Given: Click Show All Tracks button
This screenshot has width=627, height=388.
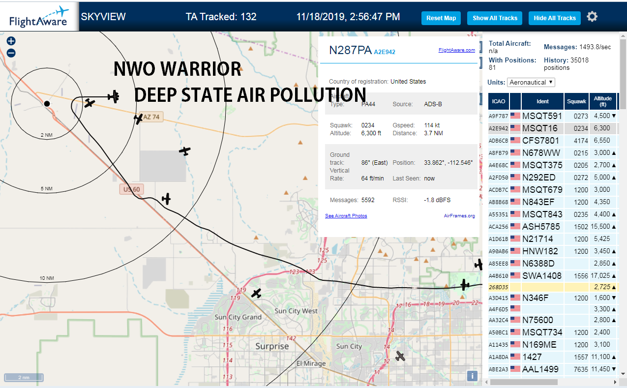Looking at the screenshot, I should pos(495,18).
